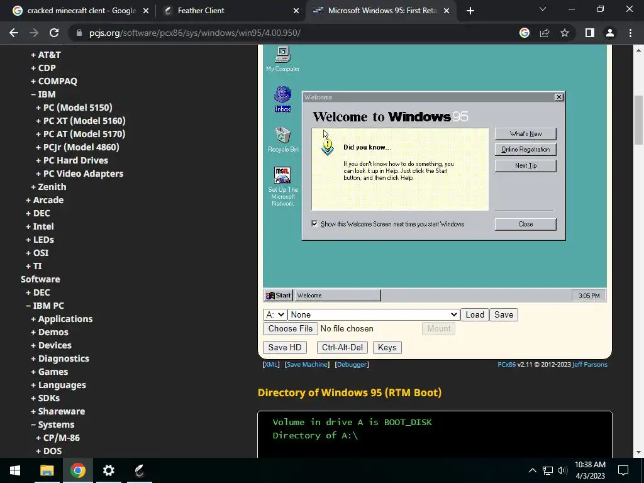644x483 pixels.
Task: Open tab search chevron
Action: (543, 9)
